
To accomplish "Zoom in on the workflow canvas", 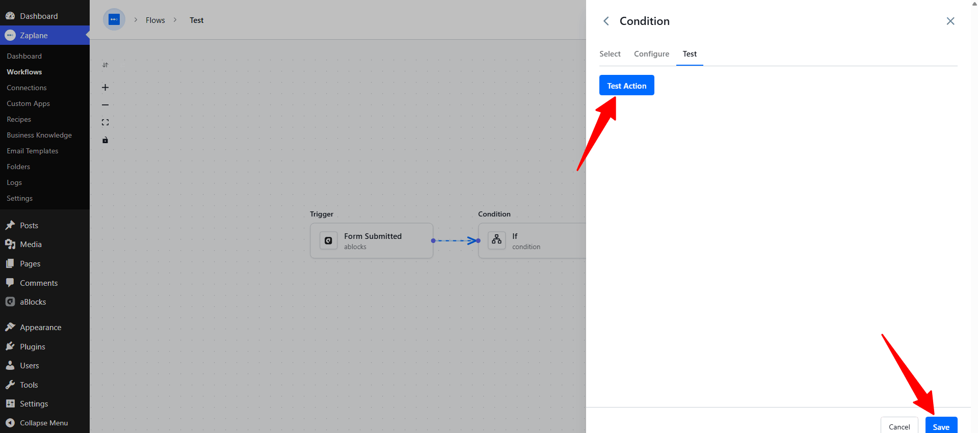I will tap(105, 88).
